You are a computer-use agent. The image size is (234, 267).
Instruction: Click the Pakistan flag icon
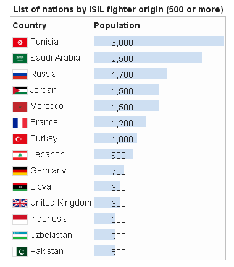coord(20,252)
